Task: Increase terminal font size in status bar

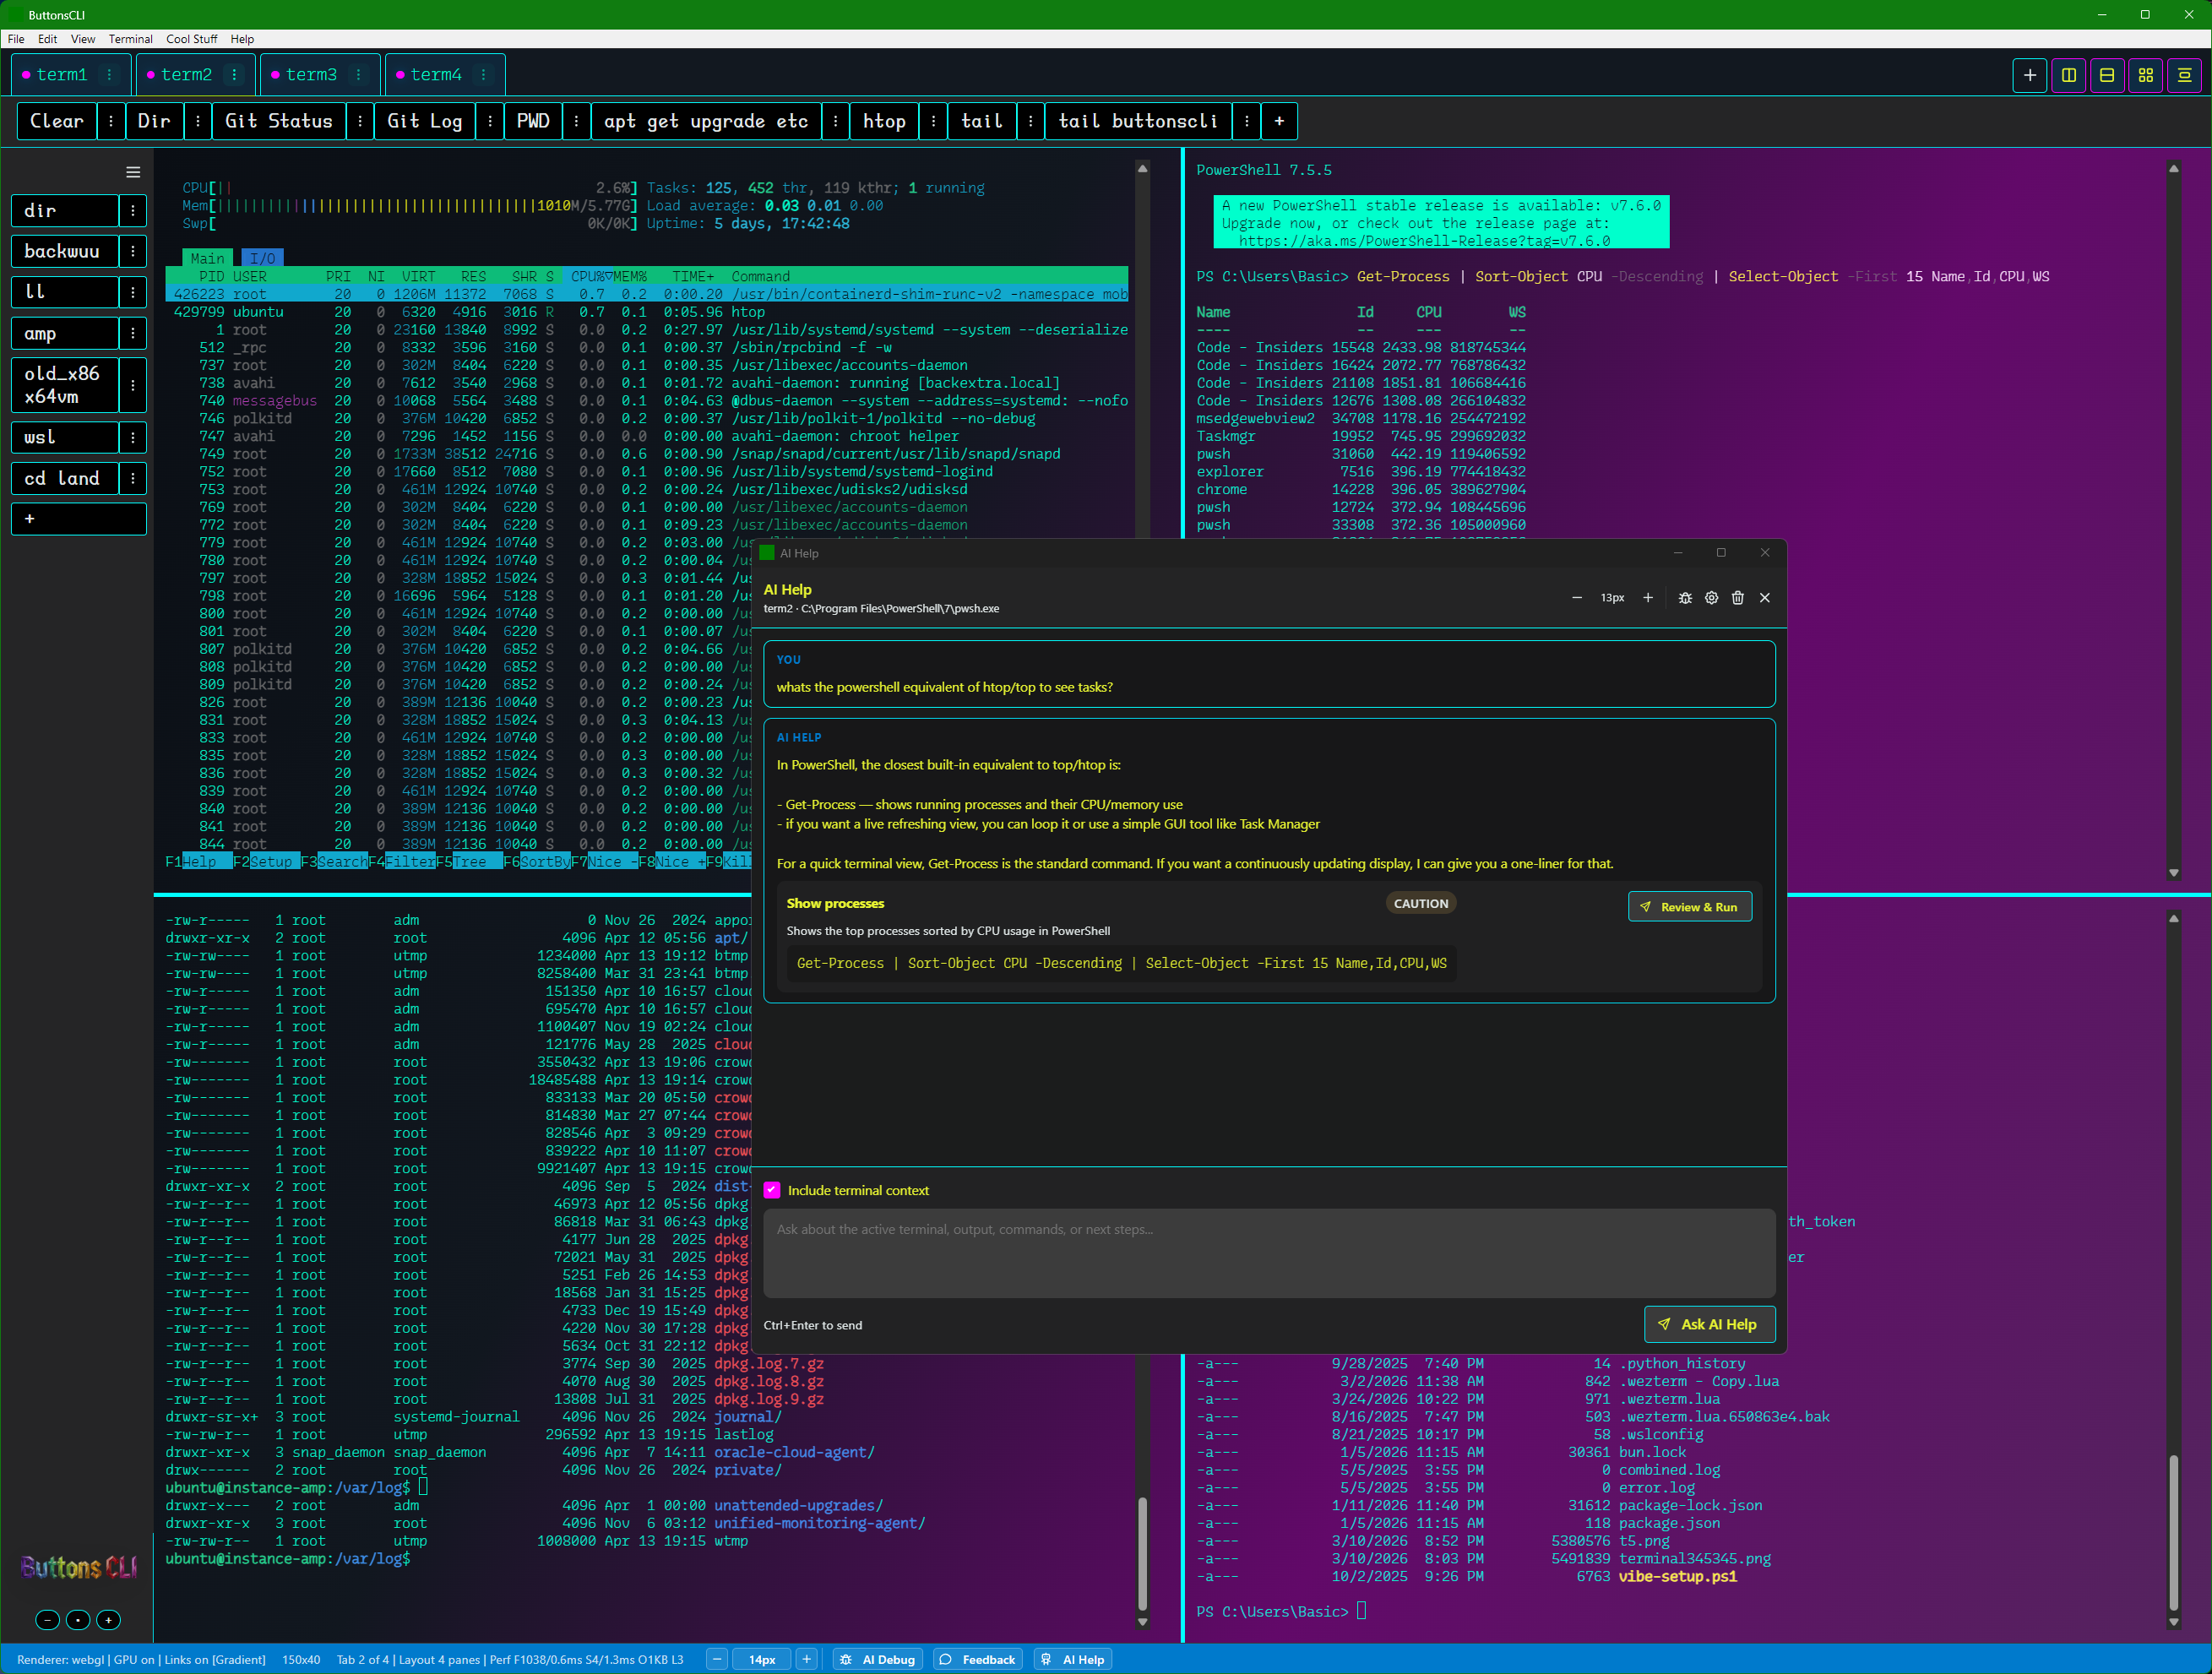Action: 807,1659
